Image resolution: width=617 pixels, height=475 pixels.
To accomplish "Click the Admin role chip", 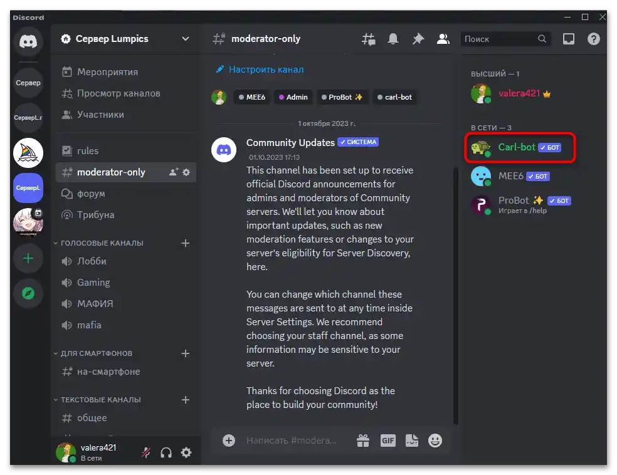I will [293, 97].
